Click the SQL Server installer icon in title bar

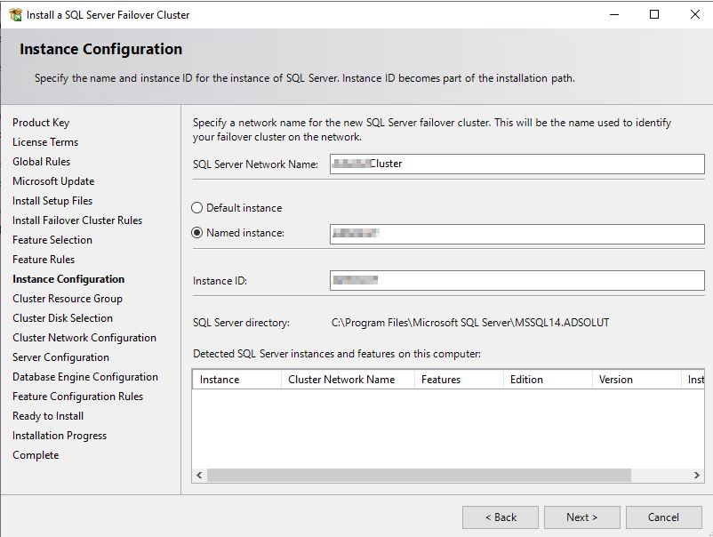click(x=15, y=14)
